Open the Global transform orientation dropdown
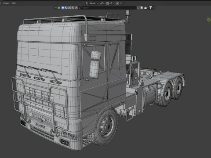The image size is (211, 158). (92, 3)
